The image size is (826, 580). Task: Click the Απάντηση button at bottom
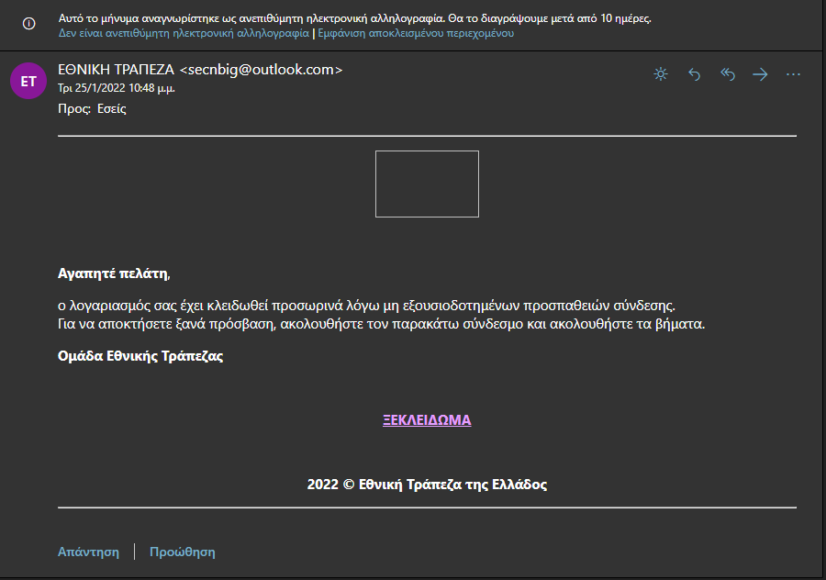click(88, 552)
